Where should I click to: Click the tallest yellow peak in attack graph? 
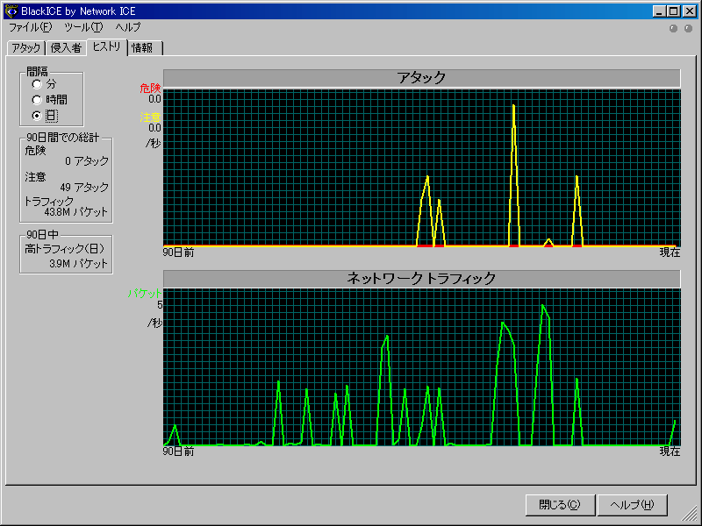tap(513, 105)
